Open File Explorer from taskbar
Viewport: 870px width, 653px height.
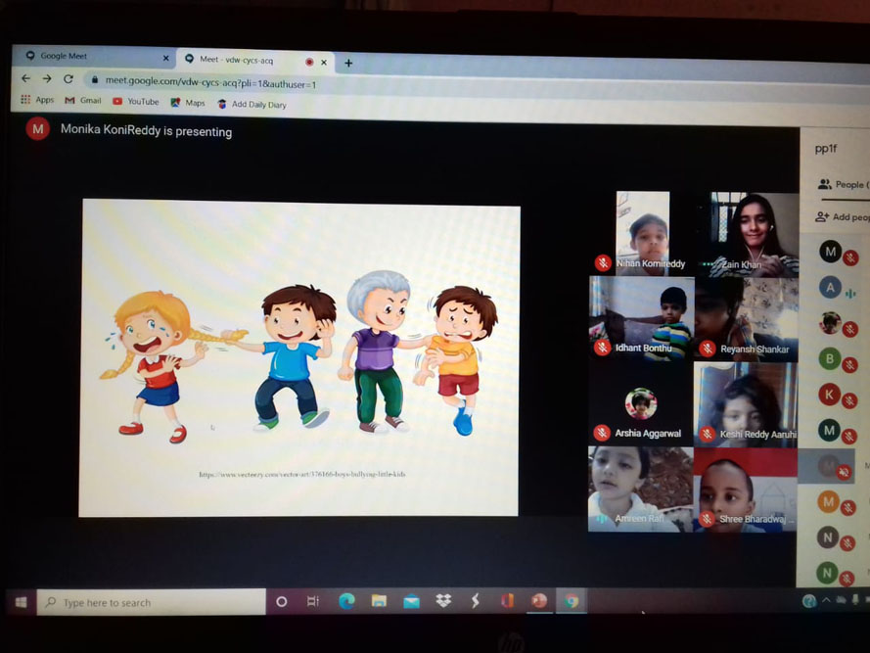click(379, 601)
